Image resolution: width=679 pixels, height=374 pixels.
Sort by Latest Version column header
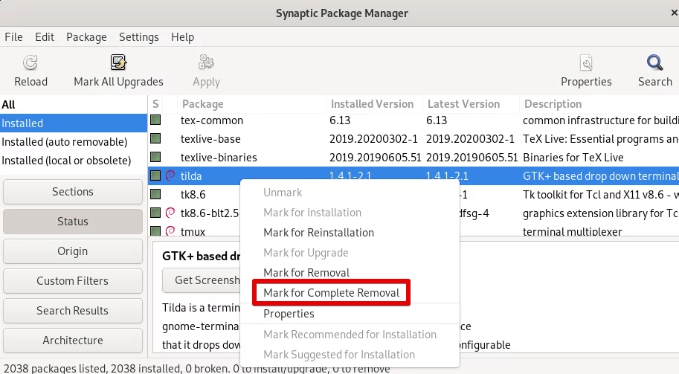click(471, 104)
